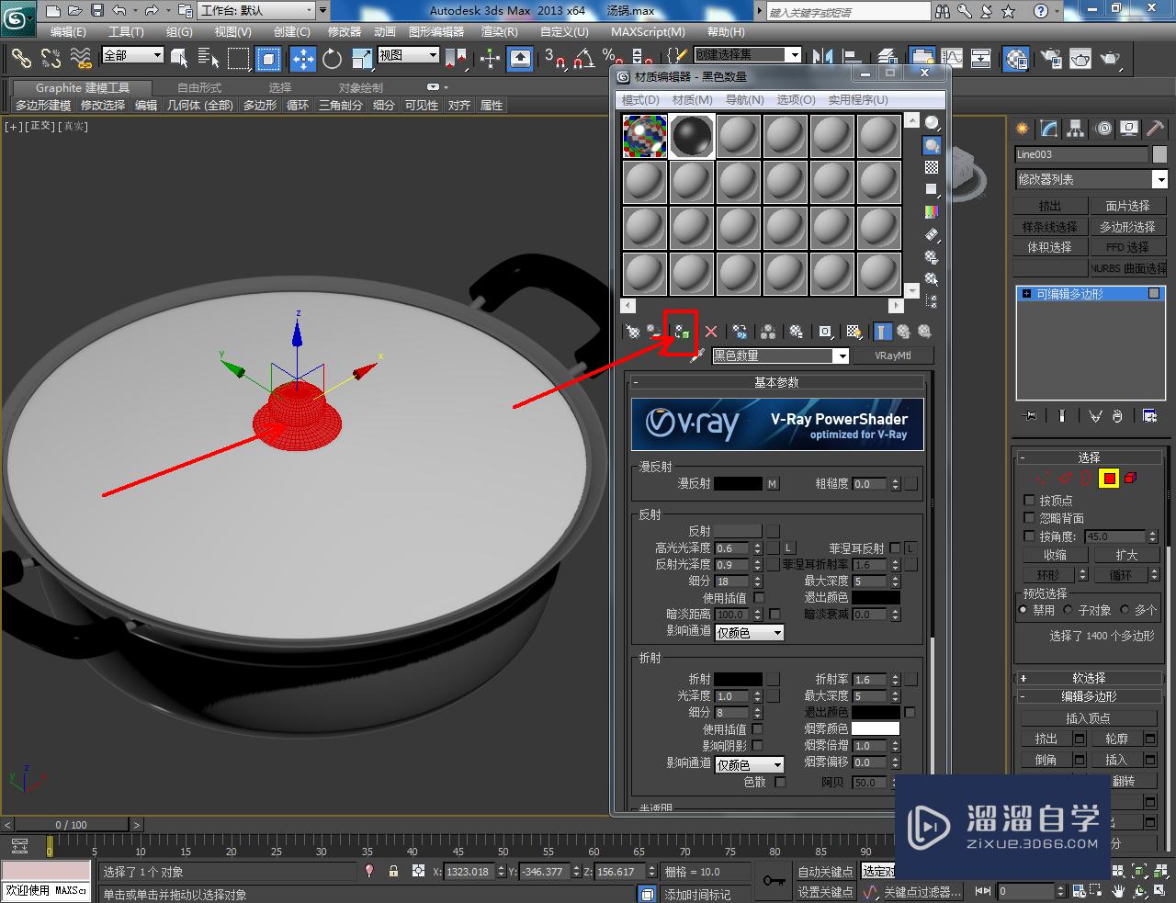Click Put Material to Scene icon
This screenshot has width=1176, height=903.
coord(655,332)
